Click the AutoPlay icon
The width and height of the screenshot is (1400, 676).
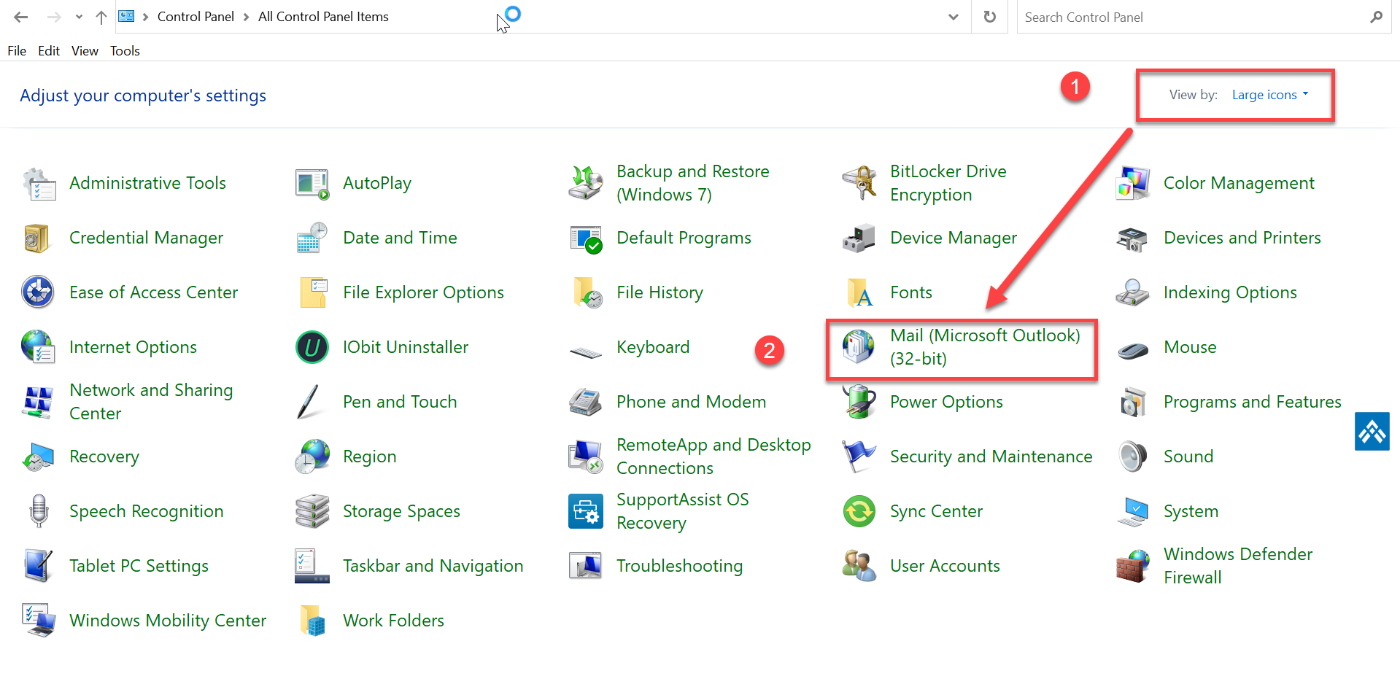point(312,183)
